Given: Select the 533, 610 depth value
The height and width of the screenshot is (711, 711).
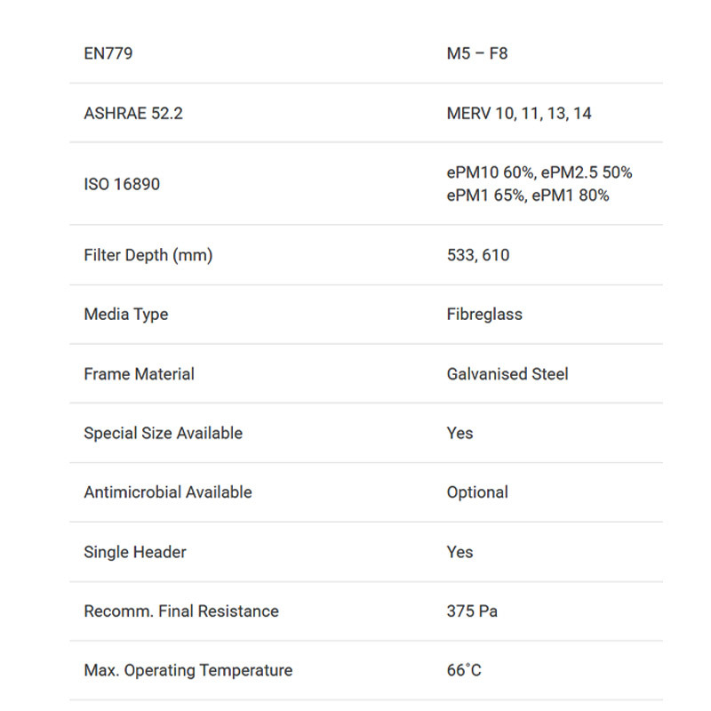Looking at the screenshot, I should [478, 255].
